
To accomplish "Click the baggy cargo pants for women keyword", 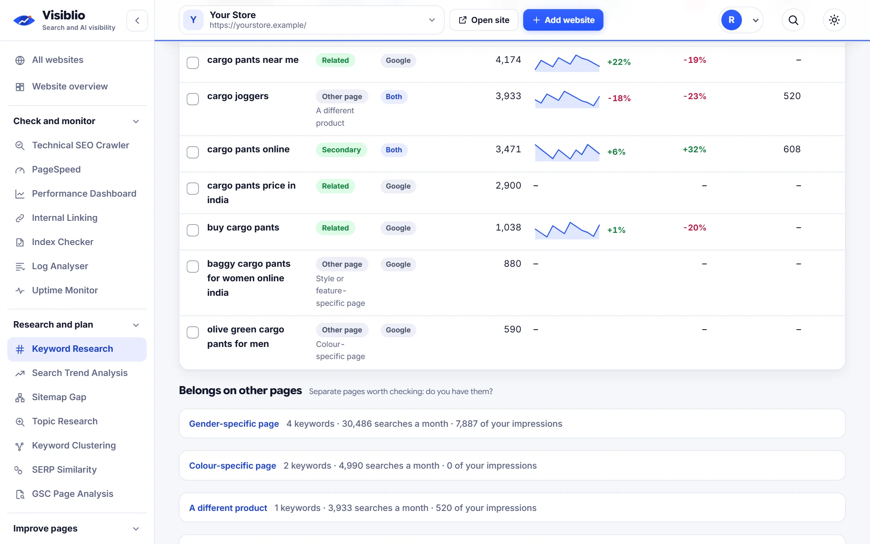I will [x=249, y=278].
